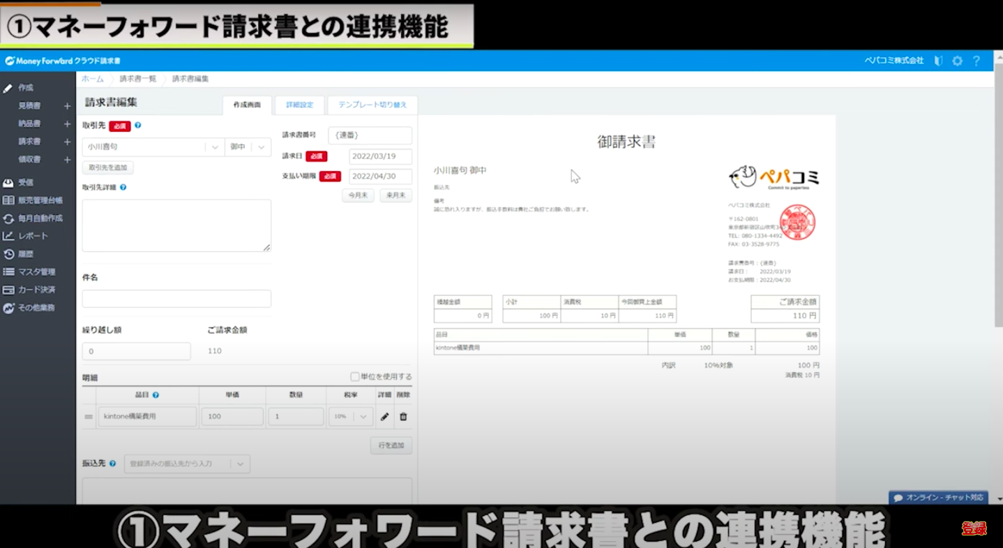Click into the 件名 input field
The image size is (1003, 548).
[176, 299]
